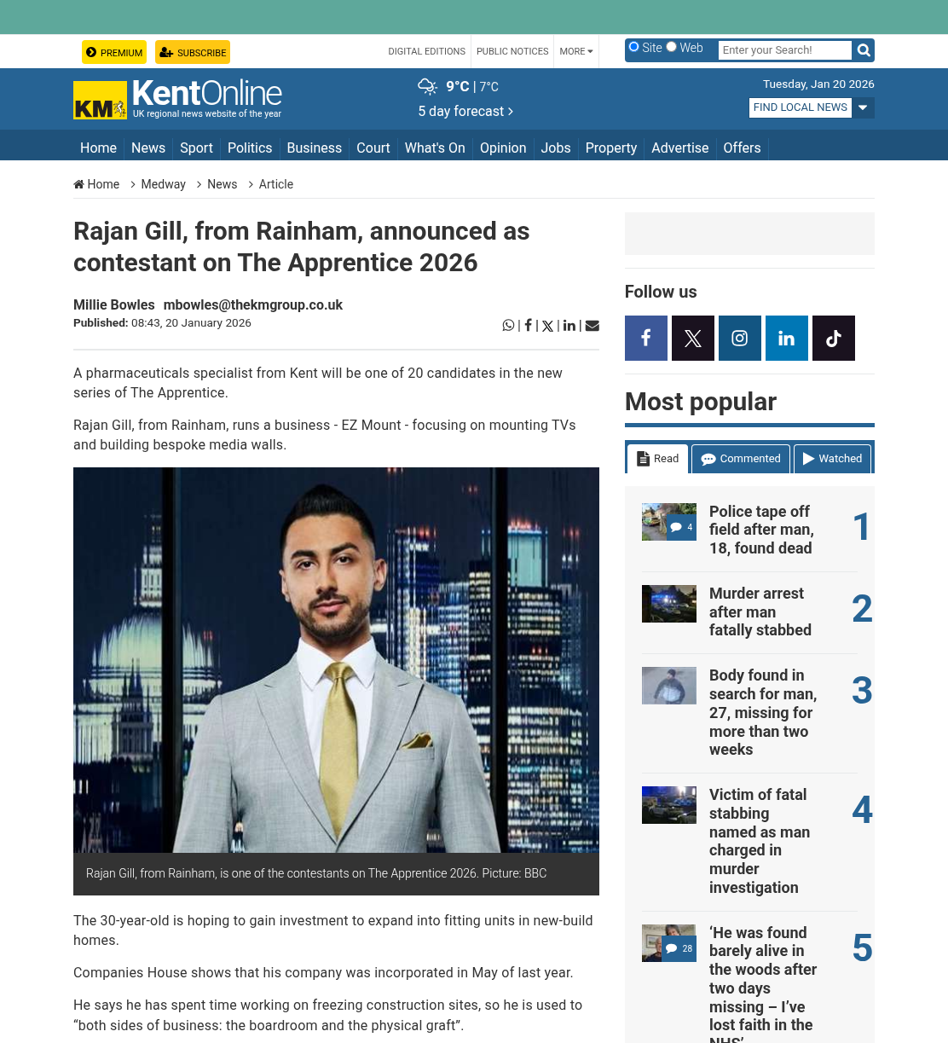Image resolution: width=948 pixels, height=1043 pixels.
Task: Open the More dropdown in top bar
Action: coord(576,51)
